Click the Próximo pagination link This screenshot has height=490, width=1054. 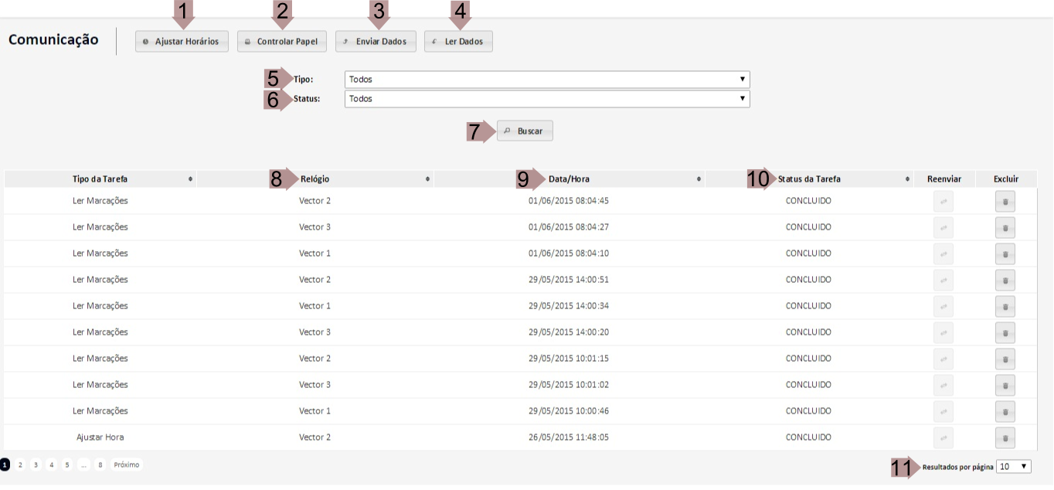127,465
